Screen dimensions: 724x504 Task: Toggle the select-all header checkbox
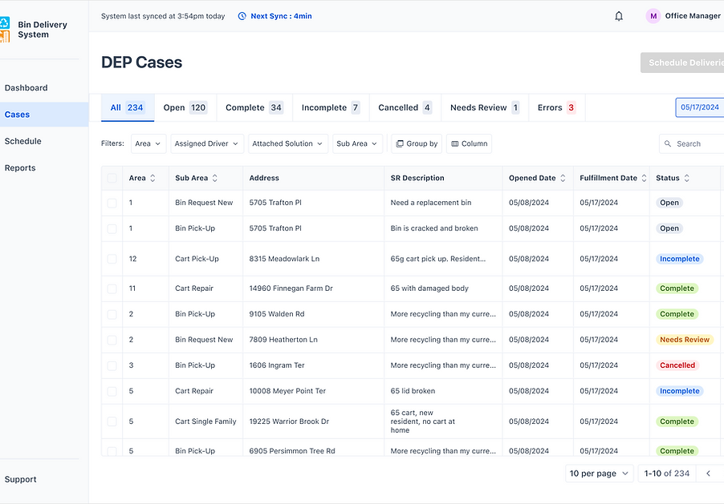[x=112, y=178]
